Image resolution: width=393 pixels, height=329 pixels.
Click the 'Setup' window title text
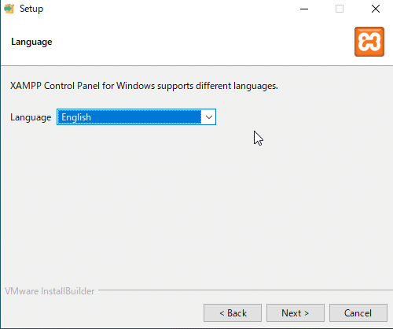[31, 9]
